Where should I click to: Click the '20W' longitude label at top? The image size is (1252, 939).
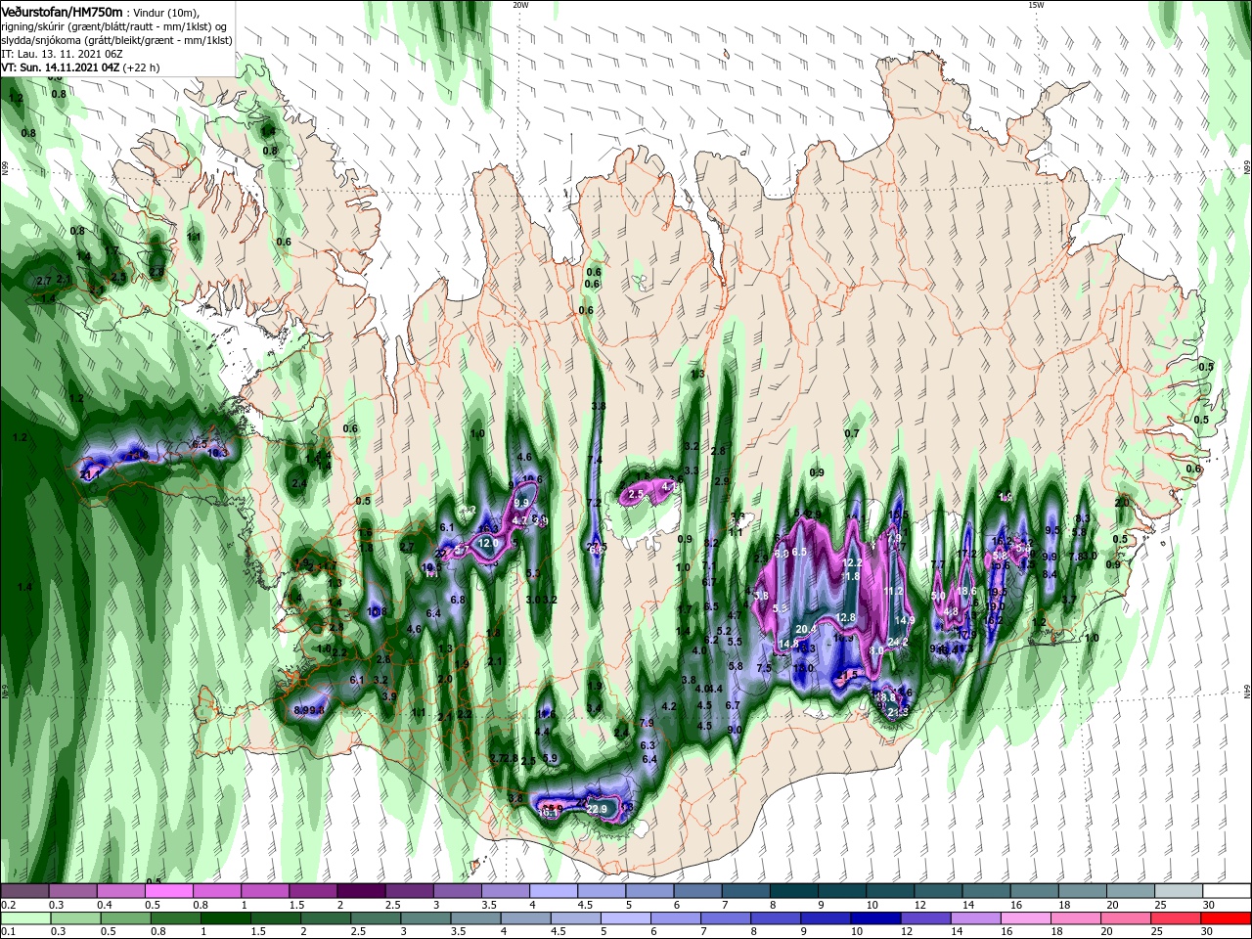[520, 5]
